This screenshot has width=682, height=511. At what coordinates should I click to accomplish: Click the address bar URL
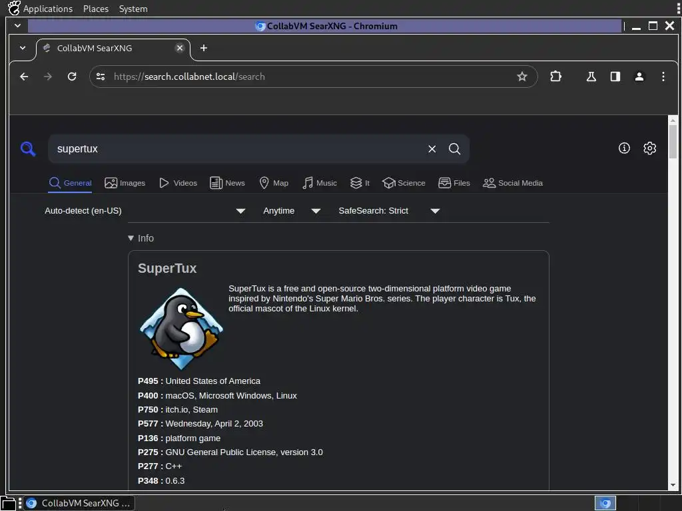pos(190,77)
